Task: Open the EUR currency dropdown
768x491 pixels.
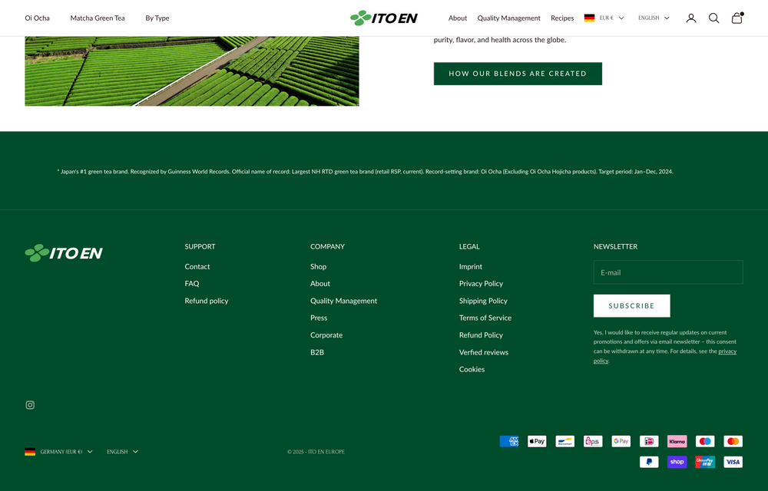Action: coord(604,18)
